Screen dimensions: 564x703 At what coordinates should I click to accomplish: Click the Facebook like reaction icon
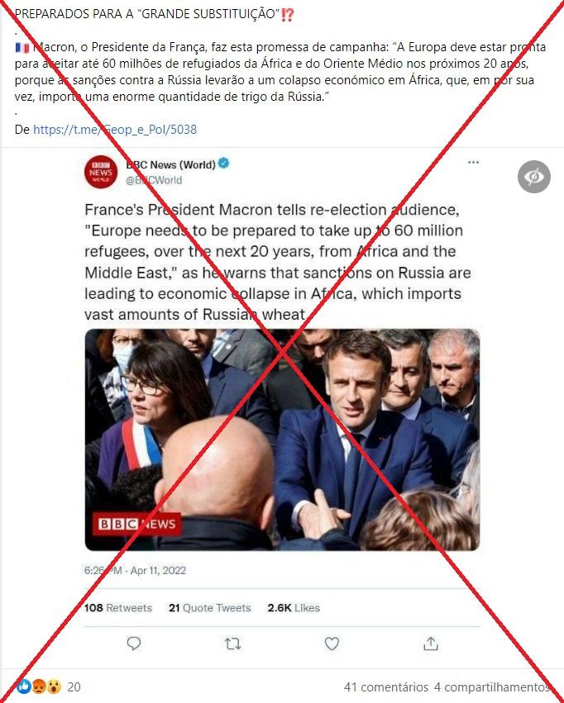[24, 686]
